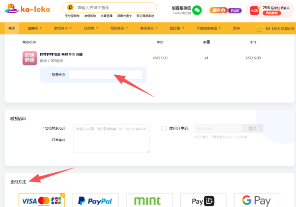Click 苹果充值卡 quick search link
The height and width of the screenshot is (207, 296).
(124, 16)
